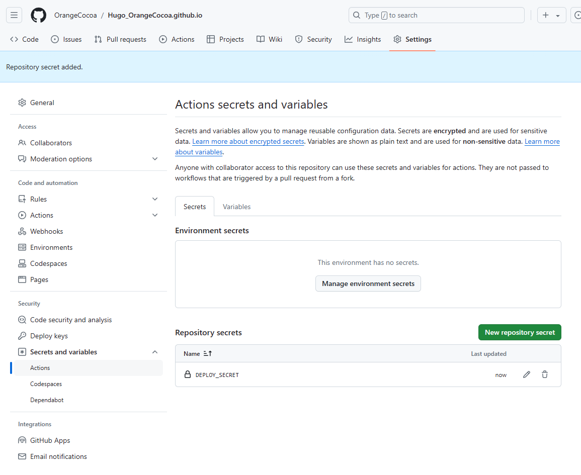This screenshot has width=581, height=475.
Task: Focus the Type to search field
Action: coord(437,15)
